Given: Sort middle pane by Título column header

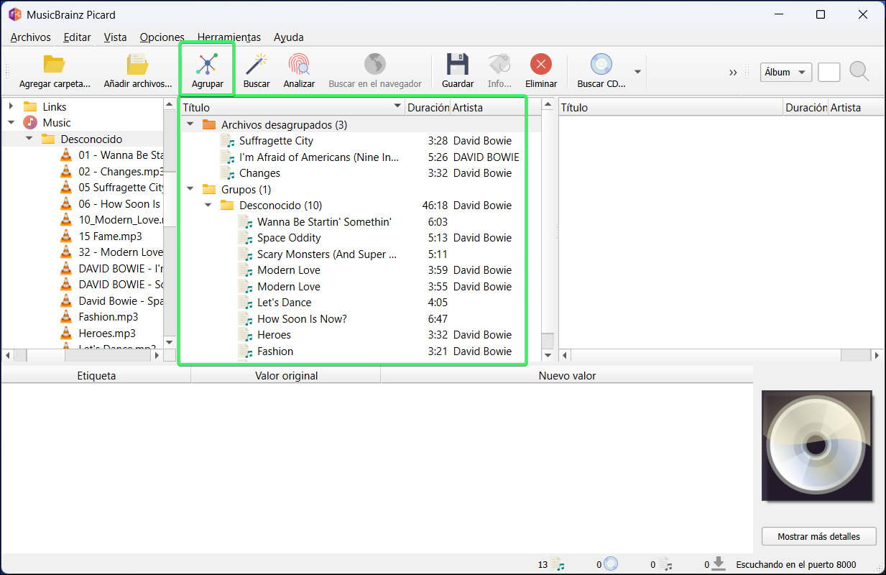Looking at the screenshot, I should pyautogui.click(x=292, y=107).
